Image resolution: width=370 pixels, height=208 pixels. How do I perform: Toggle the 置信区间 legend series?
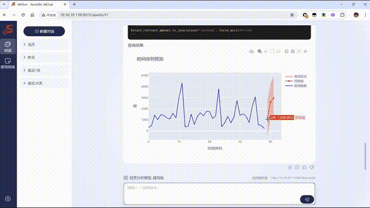pos(296,76)
